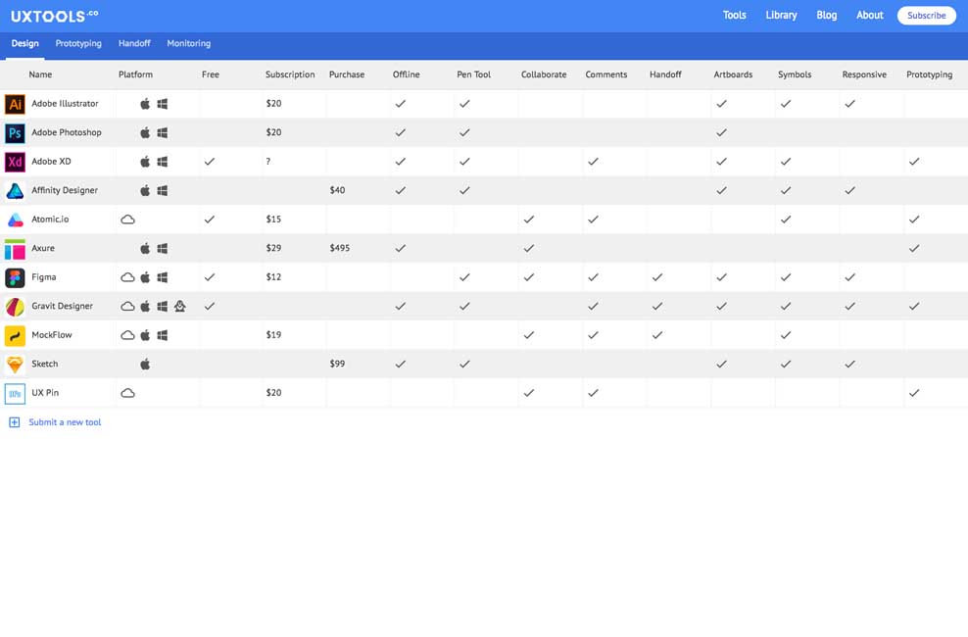
Task: Click the Figma logo icon
Action: (15, 277)
